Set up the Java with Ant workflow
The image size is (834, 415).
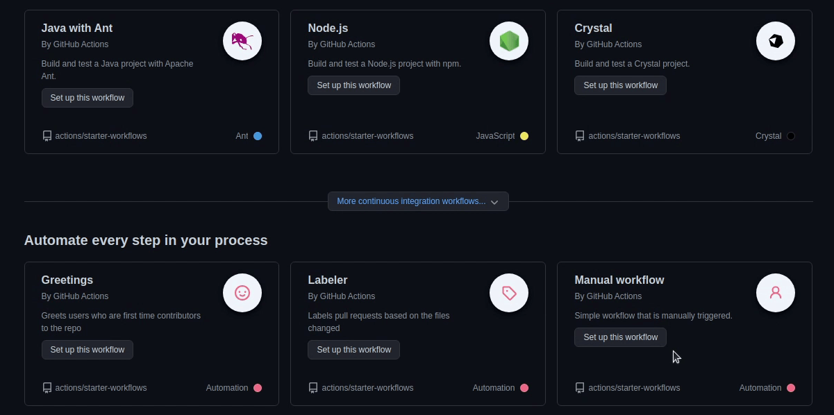(87, 97)
